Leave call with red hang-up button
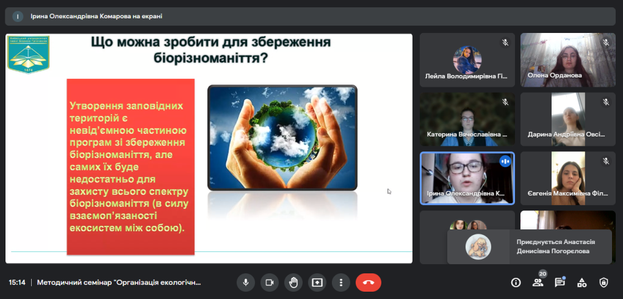 tap(369, 283)
